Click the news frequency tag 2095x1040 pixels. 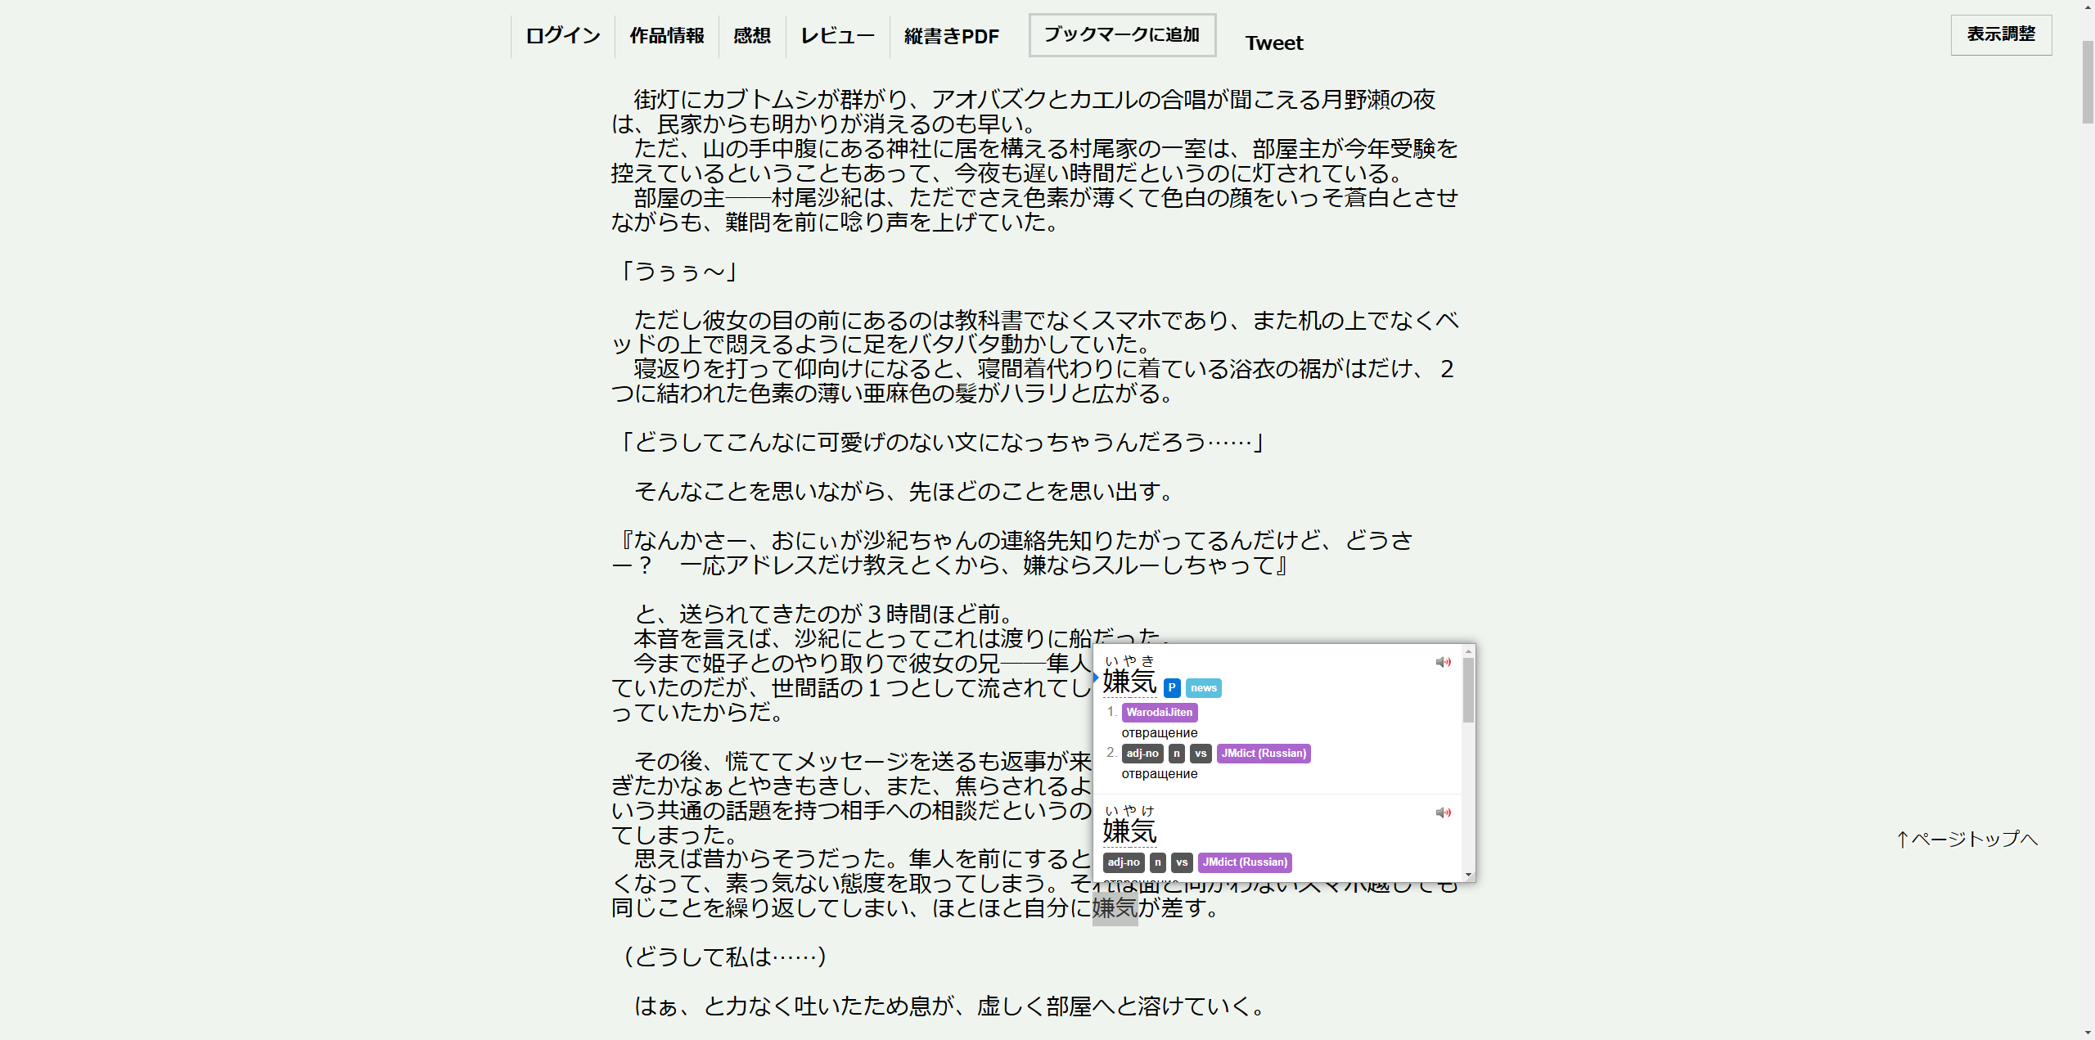click(1203, 688)
